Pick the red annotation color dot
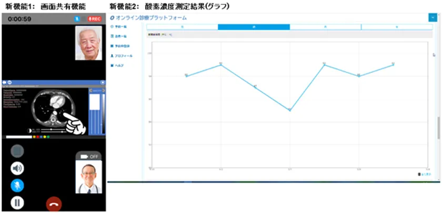Viewport: 442px width, 213px height. pos(37,137)
